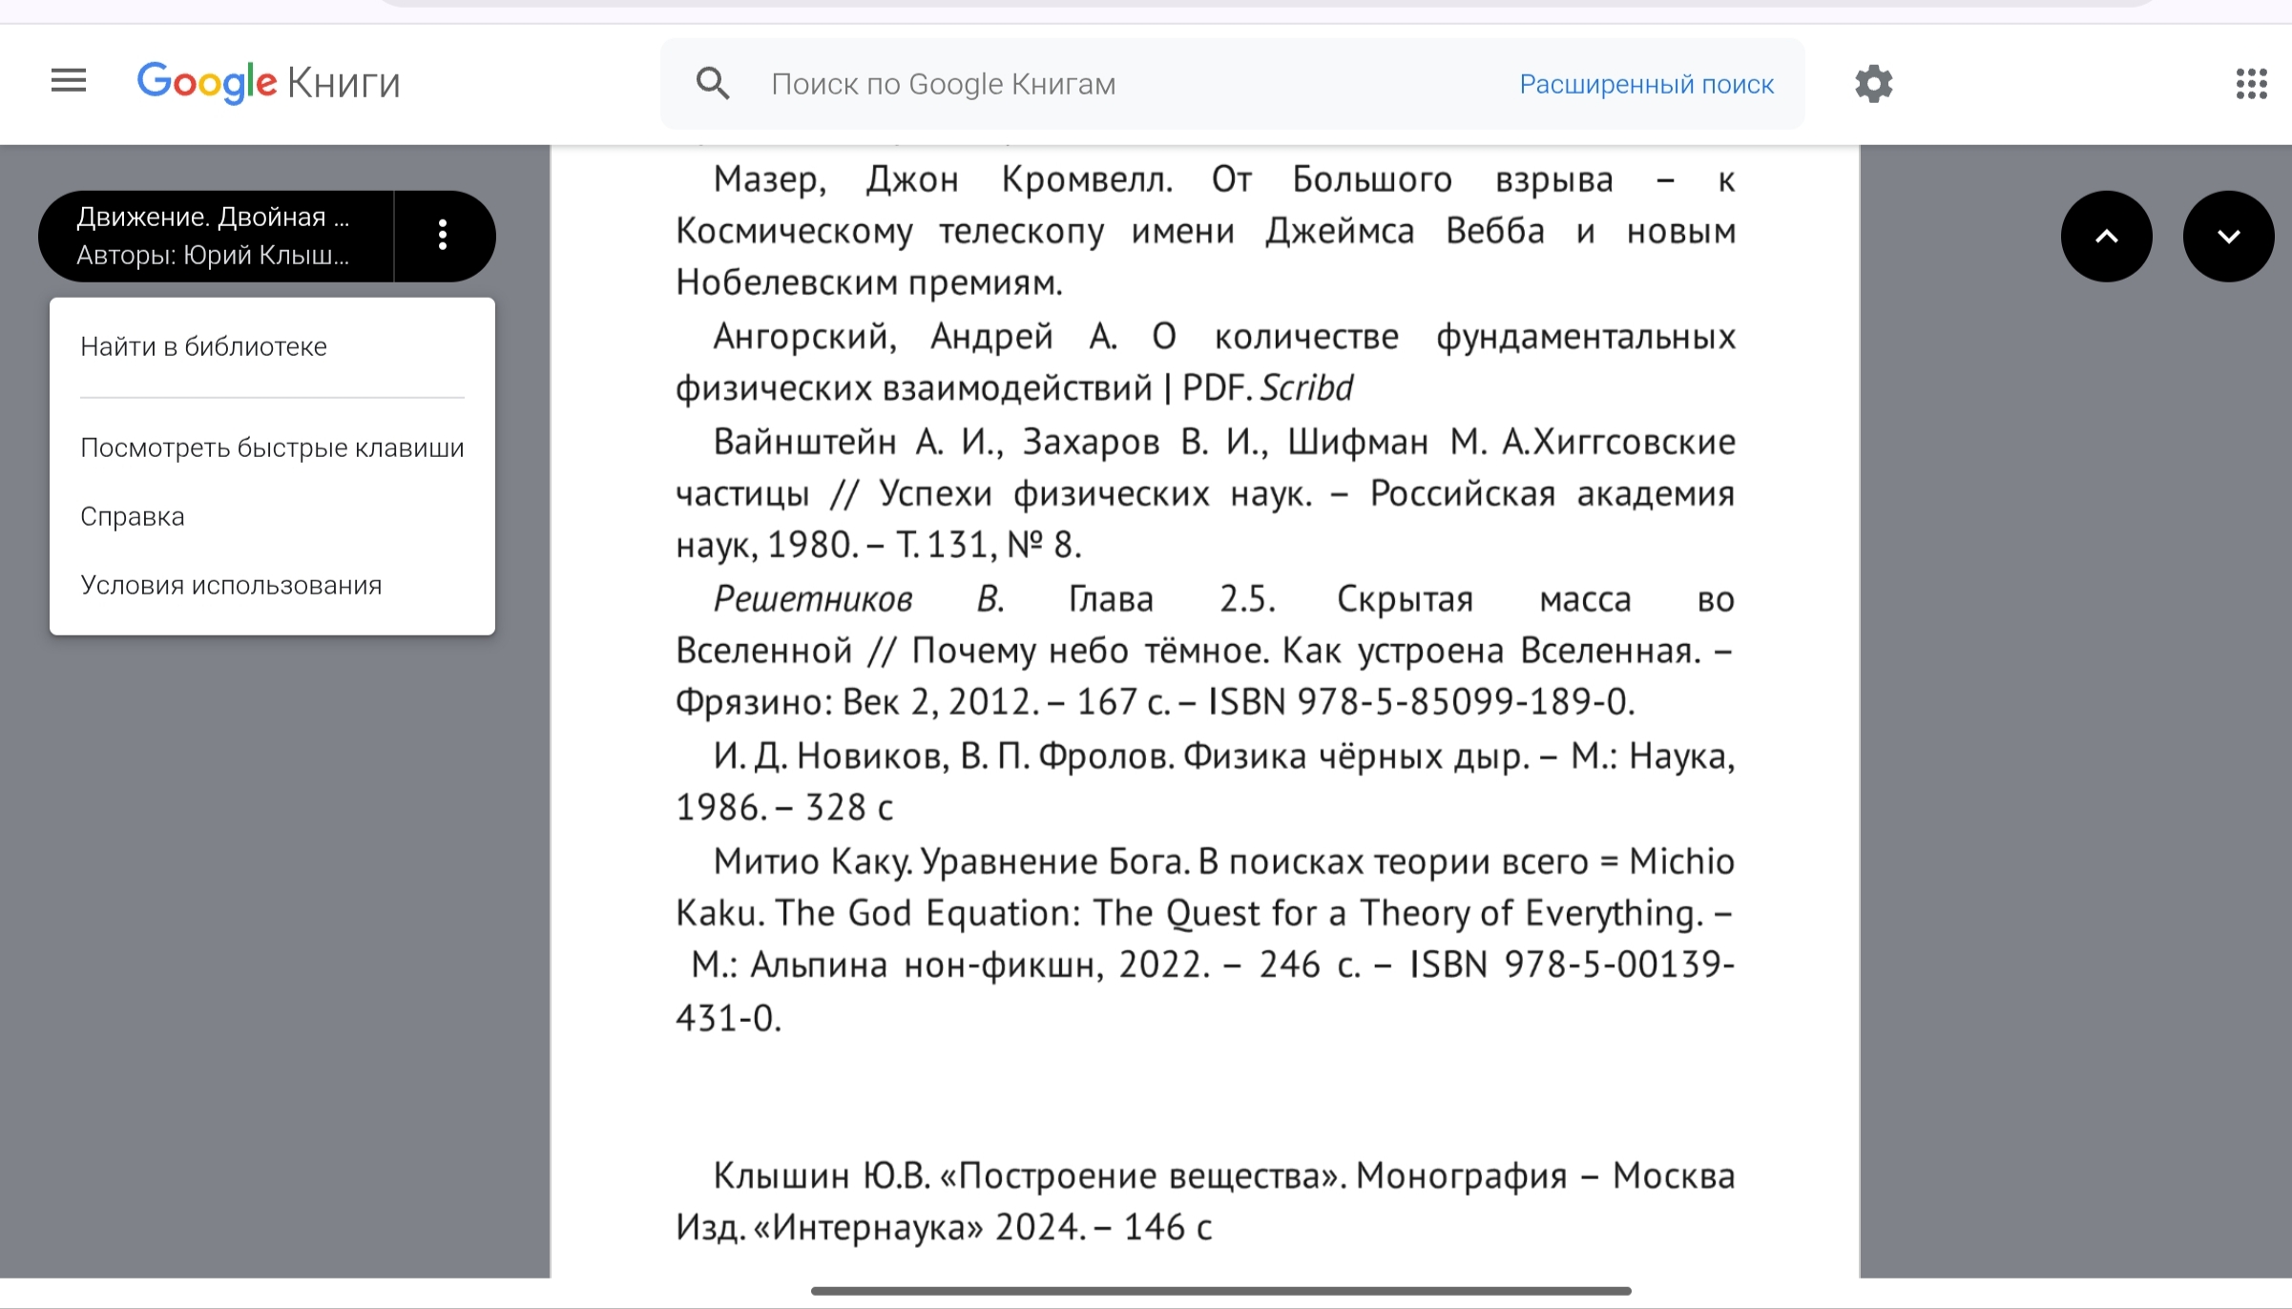Click the Книги product title
Image resolution: width=2292 pixels, height=1309 pixels.
pos(344,83)
